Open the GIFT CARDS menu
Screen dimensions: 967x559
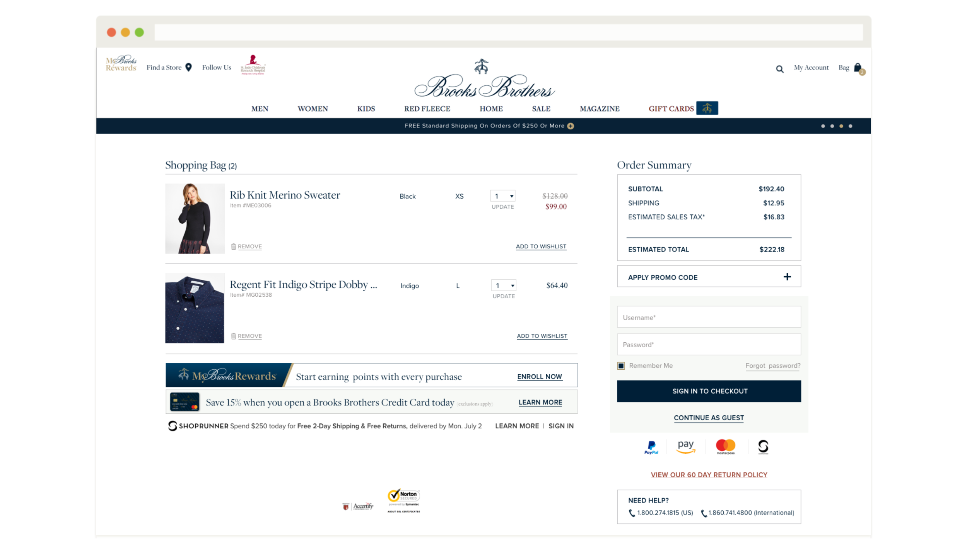coord(671,109)
